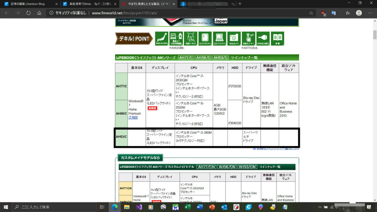Image resolution: width=377 pixels, height=212 pixels.
Task: Open the browser settings ellipsis menu
Action: pyautogui.click(x=370, y=13)
